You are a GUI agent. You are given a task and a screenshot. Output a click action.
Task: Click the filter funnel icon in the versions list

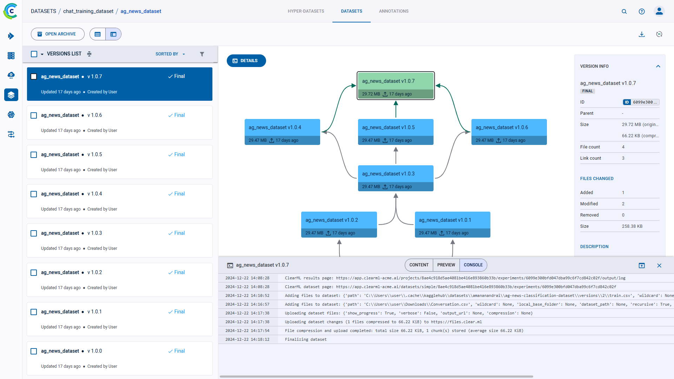(x=202, y=54)
